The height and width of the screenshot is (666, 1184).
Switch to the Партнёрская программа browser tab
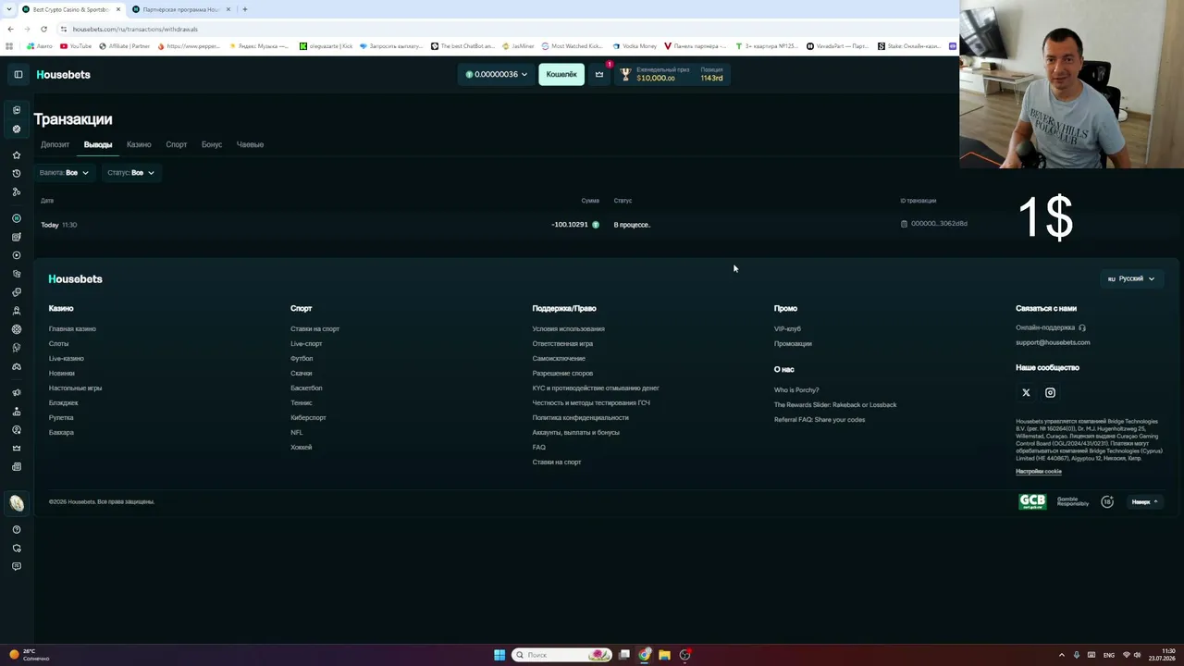coord(180,9)
